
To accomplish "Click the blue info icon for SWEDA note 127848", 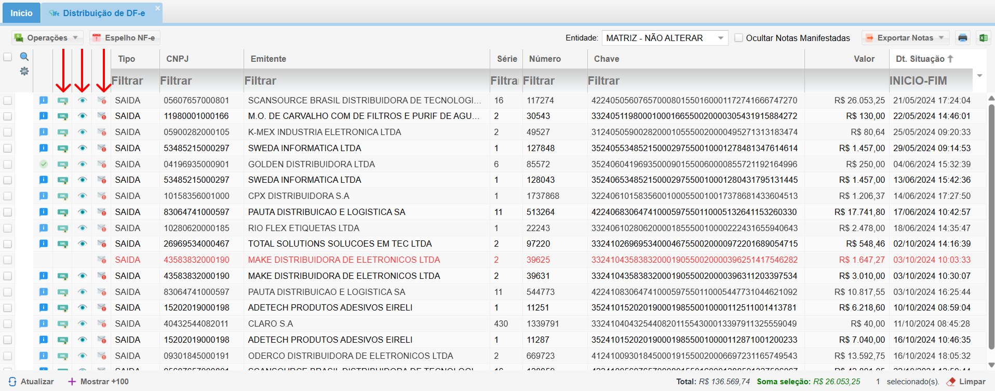I will 44,148.
